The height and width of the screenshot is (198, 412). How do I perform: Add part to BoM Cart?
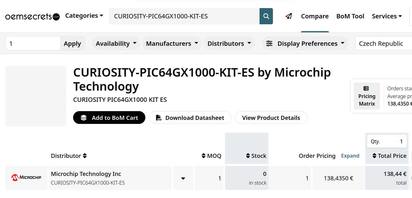109,118
